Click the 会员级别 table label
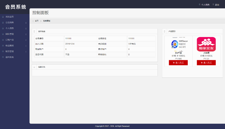The width and height of the screenshot is (225, 129). click(x=102, y=44)
